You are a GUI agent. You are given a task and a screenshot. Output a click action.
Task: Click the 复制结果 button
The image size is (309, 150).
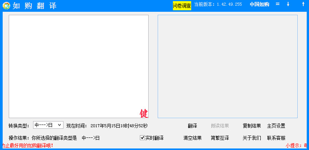[x=252, y=126]
